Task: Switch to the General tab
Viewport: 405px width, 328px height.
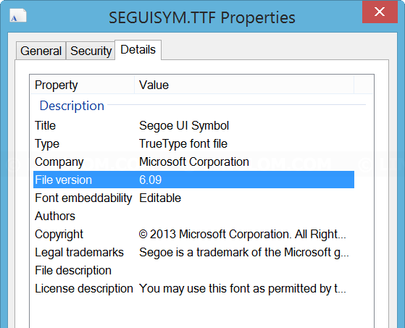Action: coord(41,51)
